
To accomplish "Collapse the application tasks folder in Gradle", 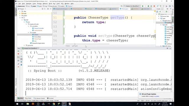I will coord(161,21).
